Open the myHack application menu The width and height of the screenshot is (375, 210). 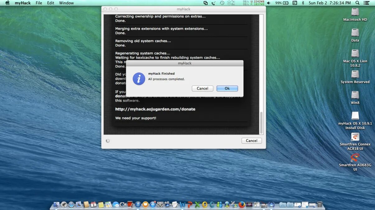pos(23,3)
